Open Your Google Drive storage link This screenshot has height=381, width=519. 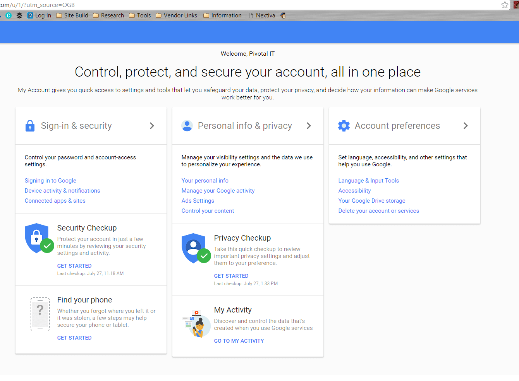point(372,201)
